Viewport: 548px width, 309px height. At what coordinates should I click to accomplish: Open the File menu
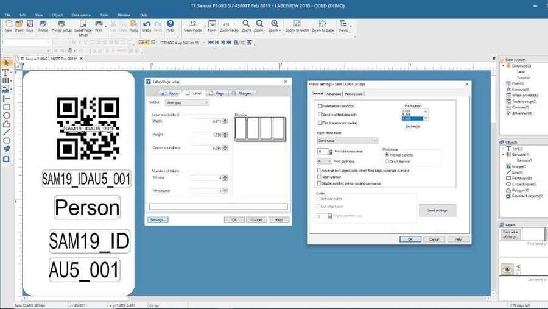[x=7, y=15]
